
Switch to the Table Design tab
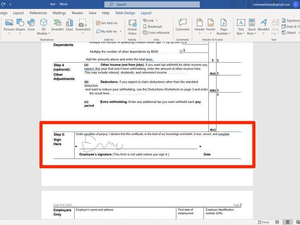coord(125,13)
